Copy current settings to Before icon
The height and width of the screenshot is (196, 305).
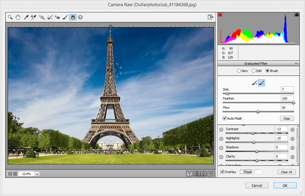click(204, 173)
